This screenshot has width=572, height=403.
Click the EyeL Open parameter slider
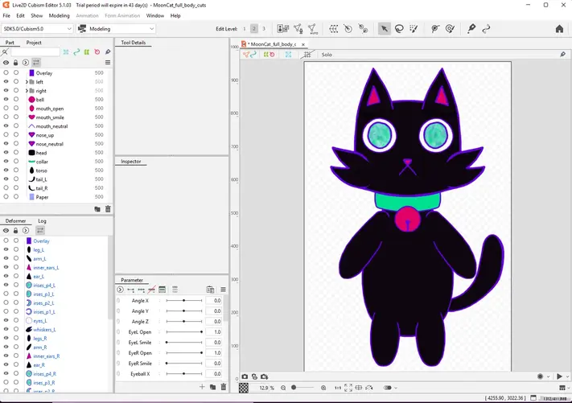tap(184, 332)
